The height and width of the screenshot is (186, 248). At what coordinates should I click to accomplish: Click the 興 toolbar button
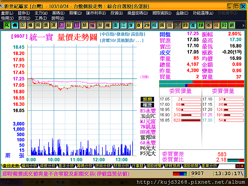[x=162, y=25]
